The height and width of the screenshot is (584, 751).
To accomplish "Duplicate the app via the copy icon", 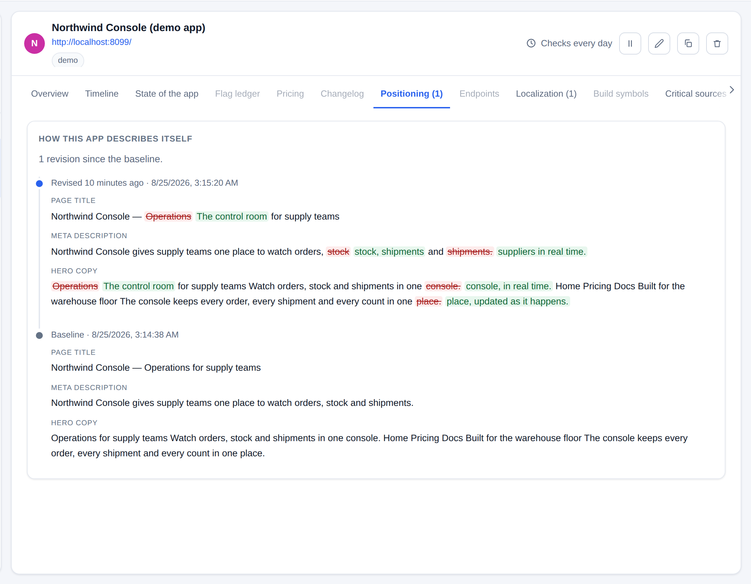I will tap(688, 43).
